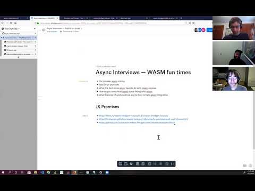
Task: Add a to-do checkbox from Paper toolbar
Action: 149,164
